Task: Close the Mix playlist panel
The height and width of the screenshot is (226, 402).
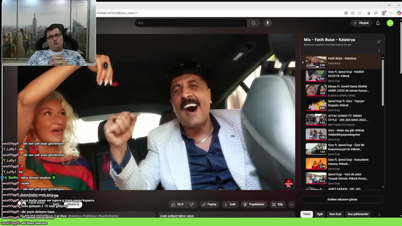Action: pos(379,42)
